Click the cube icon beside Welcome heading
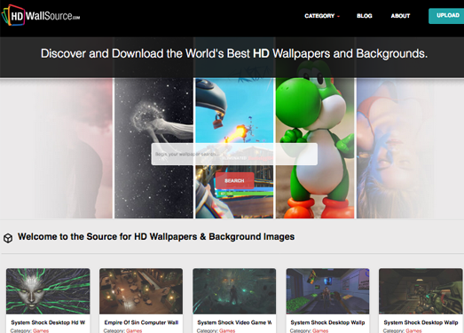Screen dimensions: 464x333 coord(8,238)
